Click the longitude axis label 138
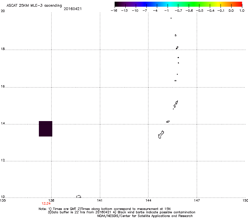This screenshot has height=218, width=248. click(51, 201)
